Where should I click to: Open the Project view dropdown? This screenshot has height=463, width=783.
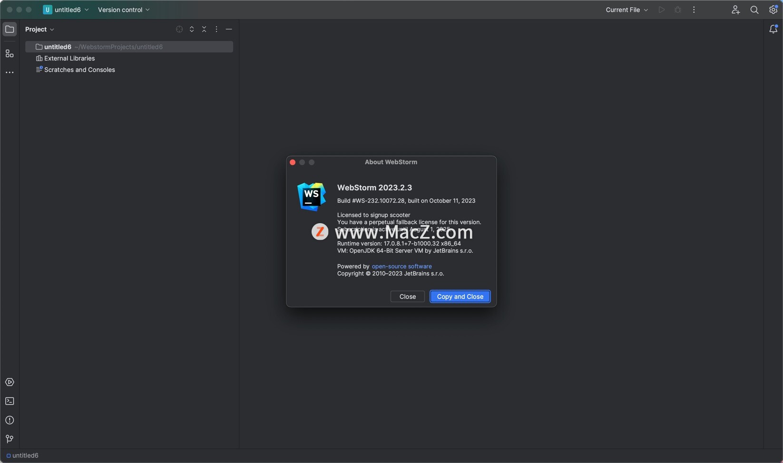pos(40,29)
